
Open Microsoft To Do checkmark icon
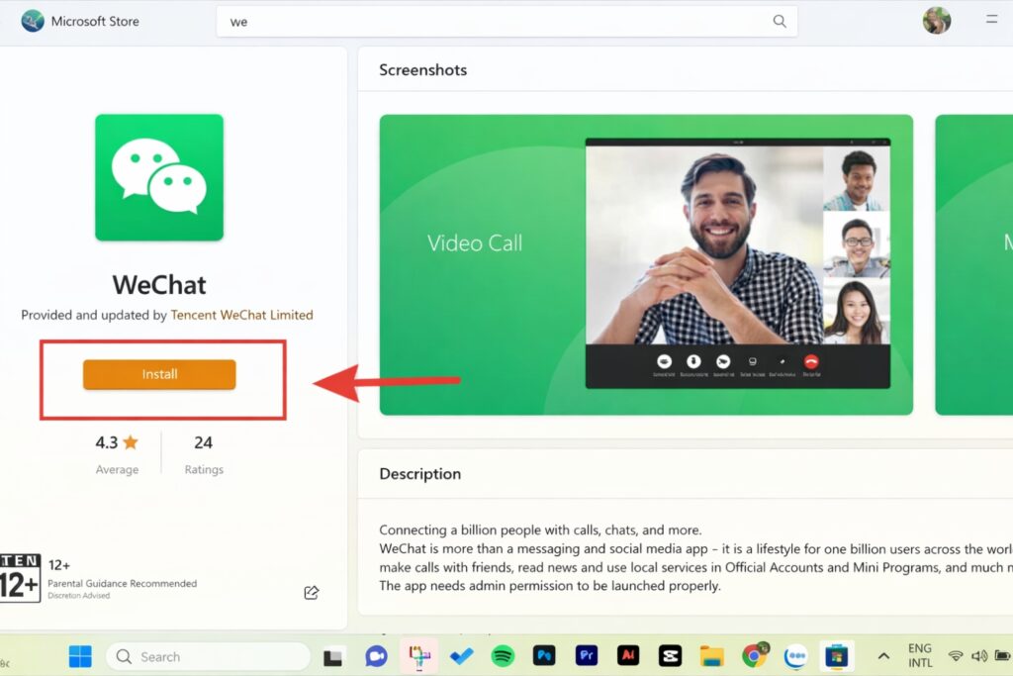(461, 656)
